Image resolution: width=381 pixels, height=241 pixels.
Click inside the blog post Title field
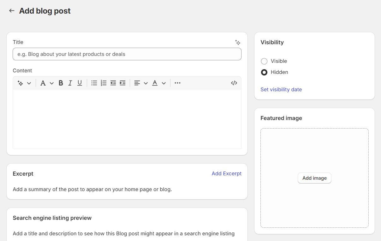coord(127,54)
